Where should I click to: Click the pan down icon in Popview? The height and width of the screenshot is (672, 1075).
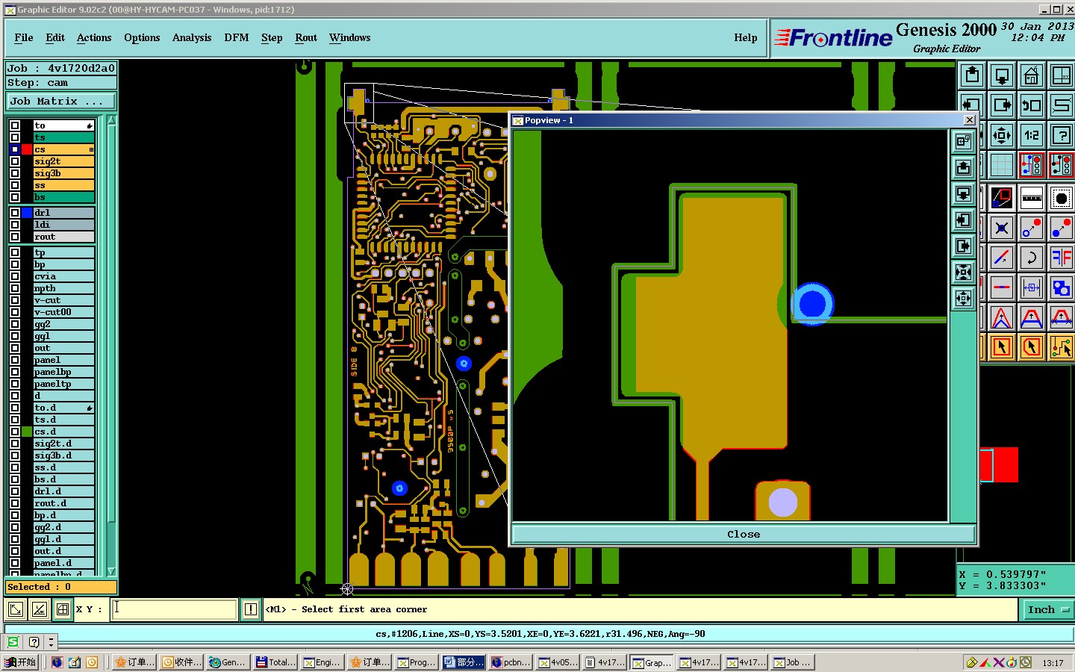click(963, 194)
